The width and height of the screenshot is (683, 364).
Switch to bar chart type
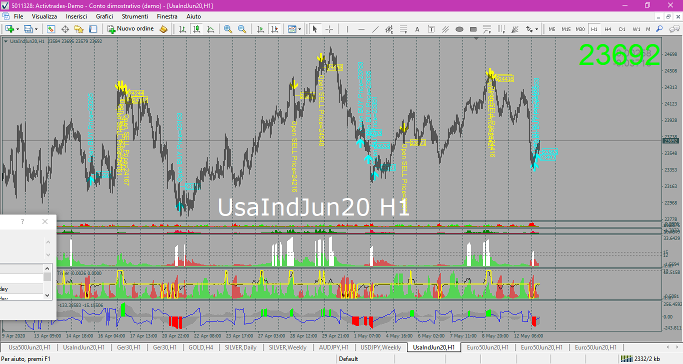pos(182,29)
